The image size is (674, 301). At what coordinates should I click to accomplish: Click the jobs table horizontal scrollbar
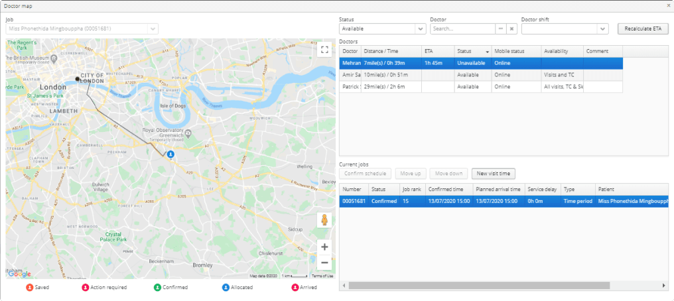[x=479, y=286]
